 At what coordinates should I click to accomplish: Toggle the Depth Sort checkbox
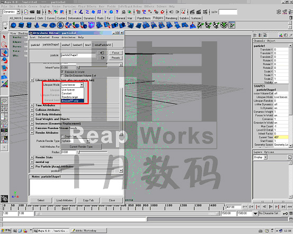[63, 137]
